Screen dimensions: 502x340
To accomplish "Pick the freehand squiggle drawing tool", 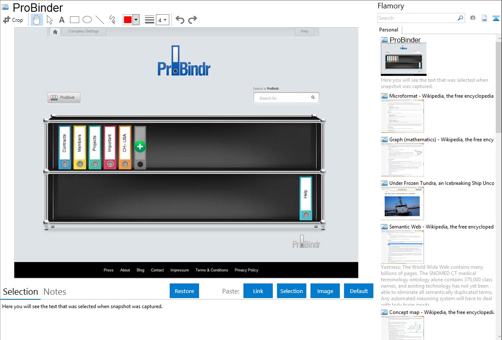I will [x=112, y=20].
